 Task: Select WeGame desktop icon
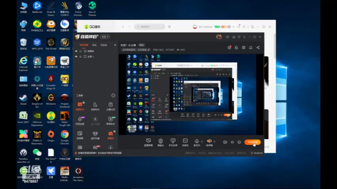pyautogui.click(x=51, y=100)
